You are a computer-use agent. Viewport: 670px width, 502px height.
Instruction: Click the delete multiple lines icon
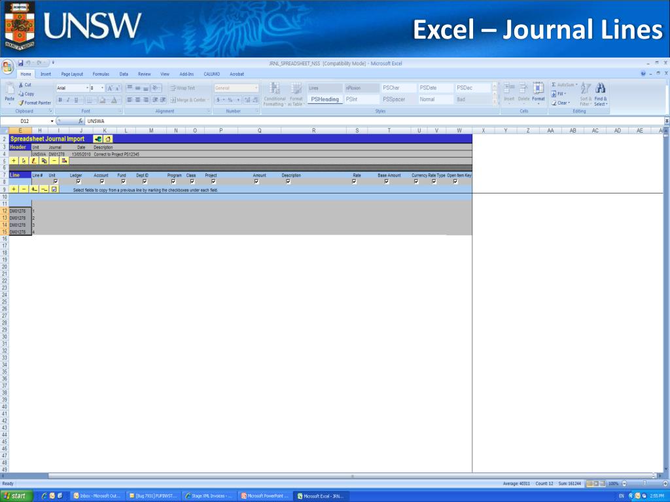[x=44, y=189]
